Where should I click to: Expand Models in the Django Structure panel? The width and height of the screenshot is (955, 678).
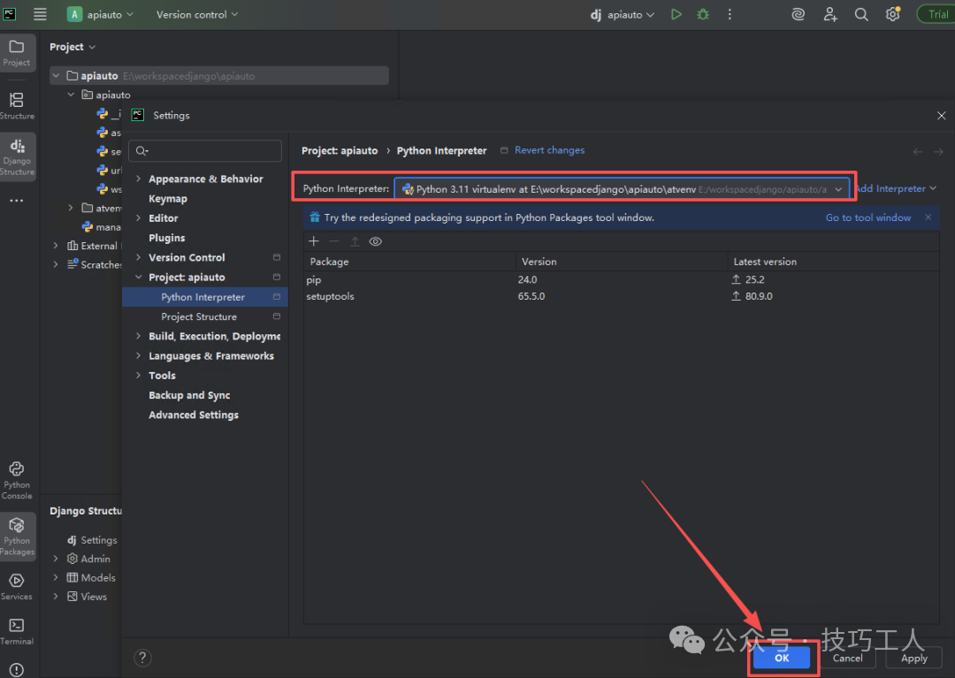click(56, 577)
